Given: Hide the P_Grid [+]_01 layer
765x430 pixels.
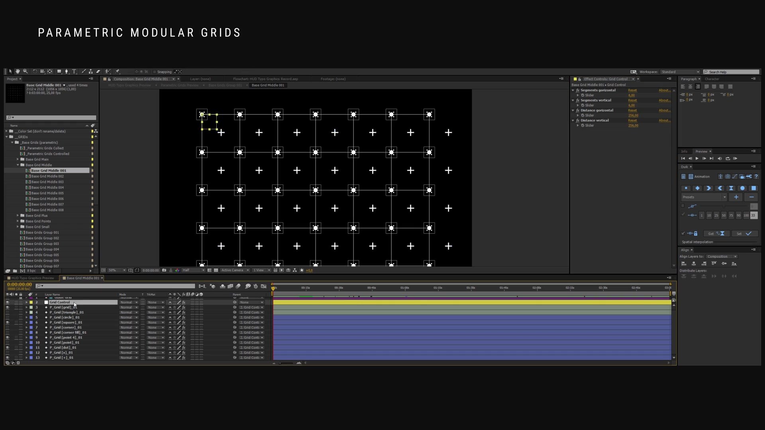Looking at the screenshot, I should [7, 358].
